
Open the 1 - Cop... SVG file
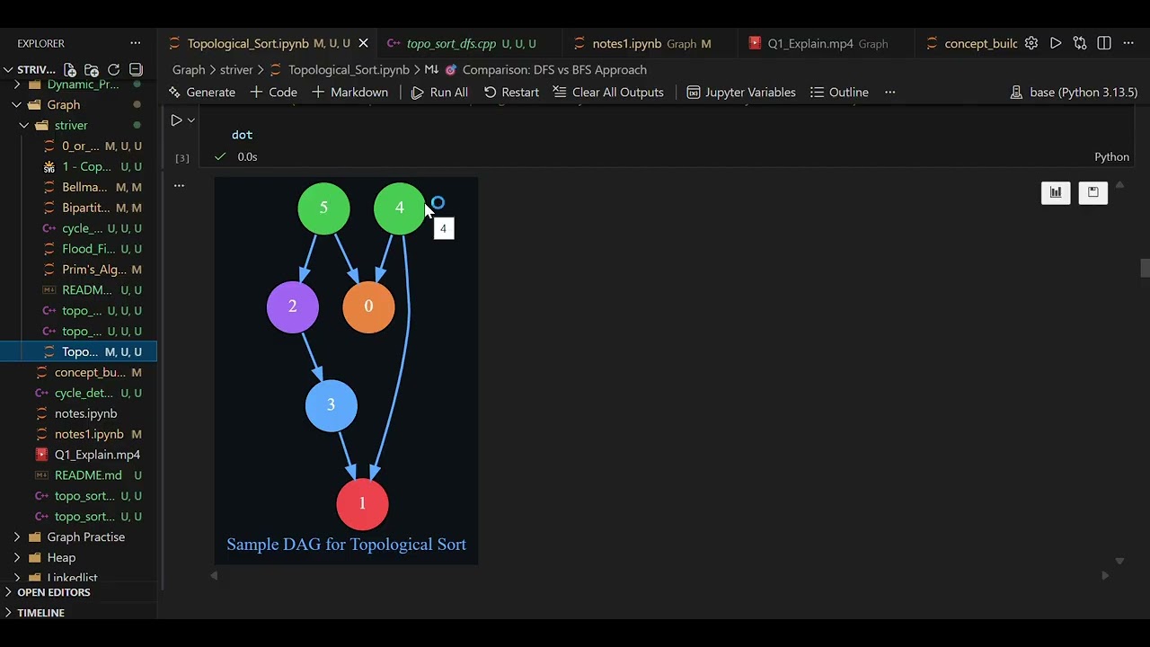79,166
